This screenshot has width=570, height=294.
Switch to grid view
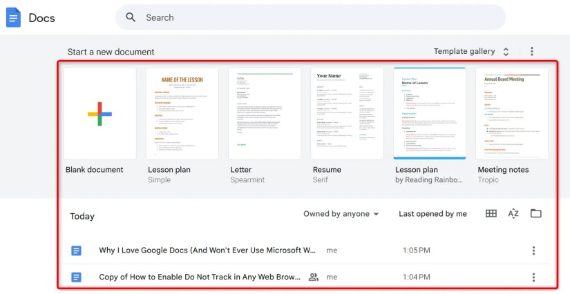(x=491, y=213)
